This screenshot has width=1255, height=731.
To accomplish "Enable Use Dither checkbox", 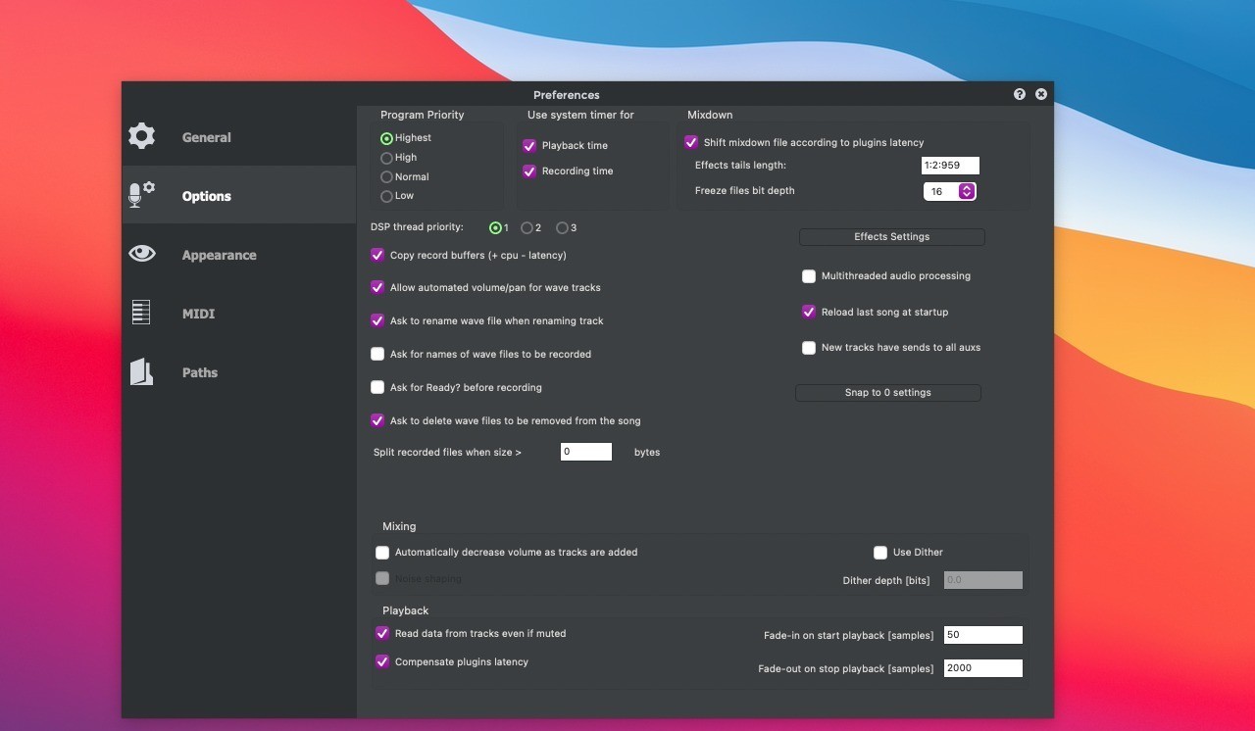I will 880,553.
